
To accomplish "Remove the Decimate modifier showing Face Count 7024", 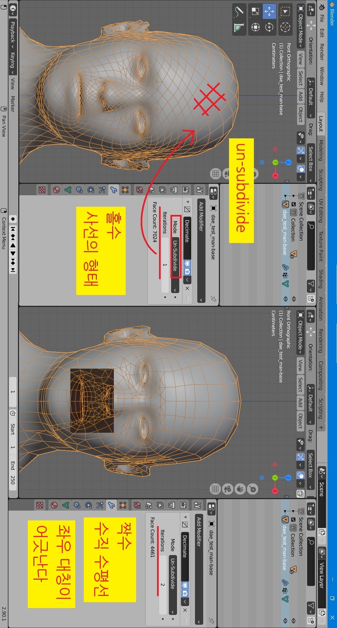I will coord(187,288).
